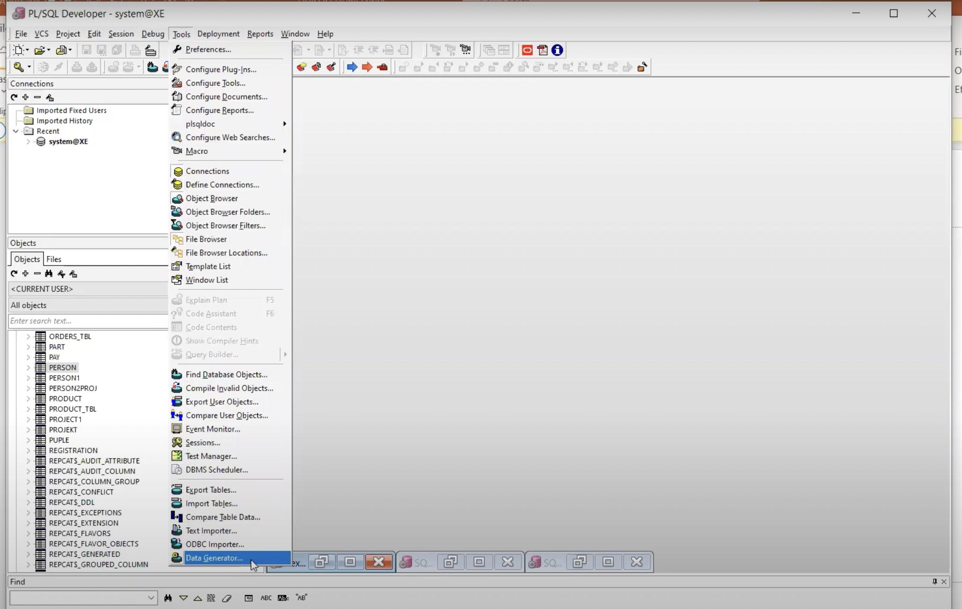Expand the PERSON table tree node
The width and height of the screenshot is (962, 609).
pos(28,368)
